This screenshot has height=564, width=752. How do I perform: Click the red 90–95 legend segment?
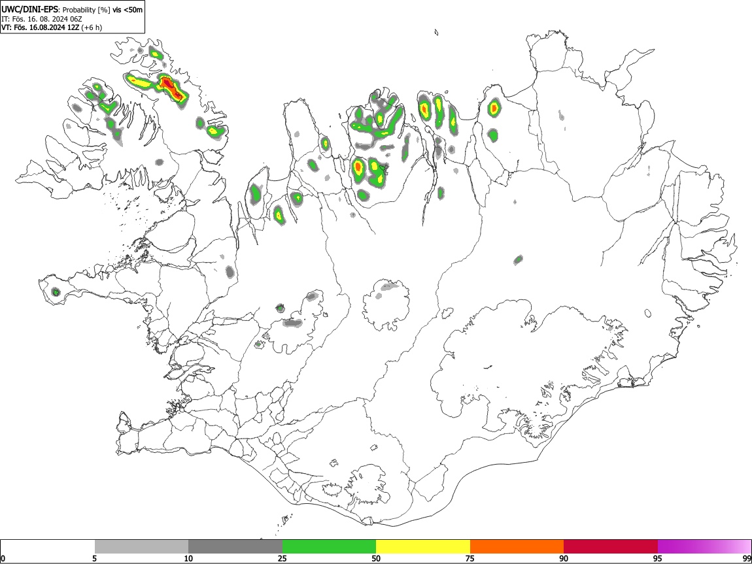611,547
